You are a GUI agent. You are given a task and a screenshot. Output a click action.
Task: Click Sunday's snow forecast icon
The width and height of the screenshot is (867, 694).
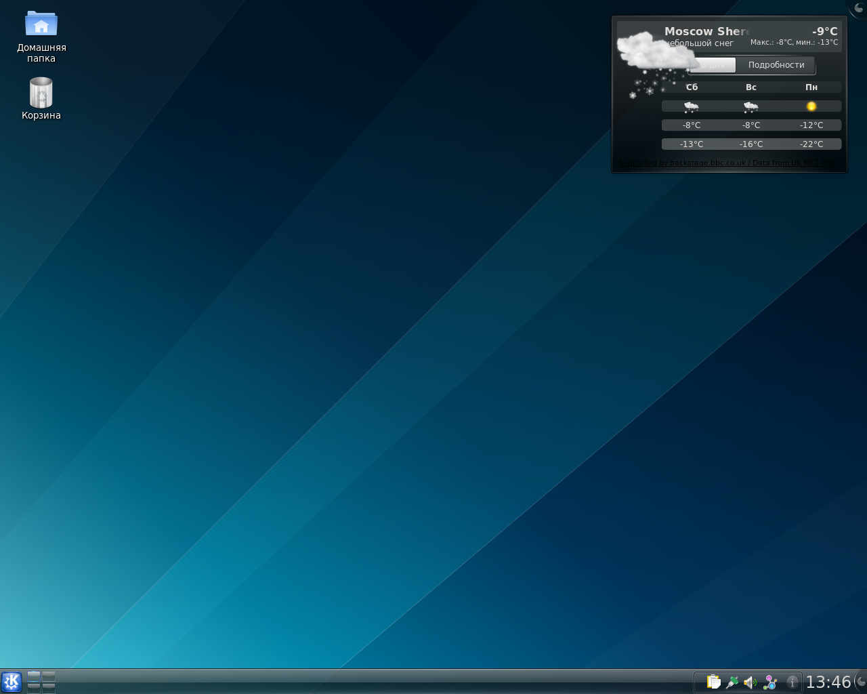(751, 106)
